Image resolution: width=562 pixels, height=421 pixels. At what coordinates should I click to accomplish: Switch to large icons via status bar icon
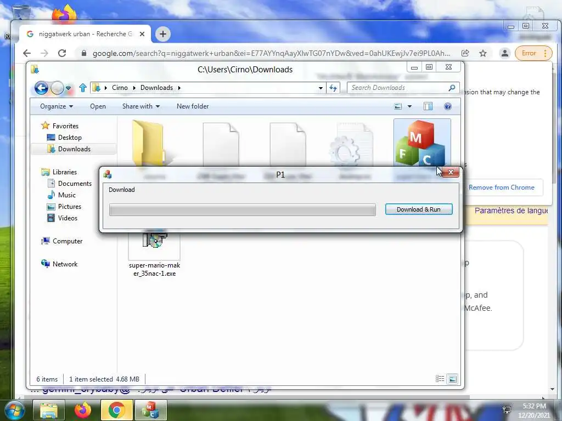pos(453,379)
